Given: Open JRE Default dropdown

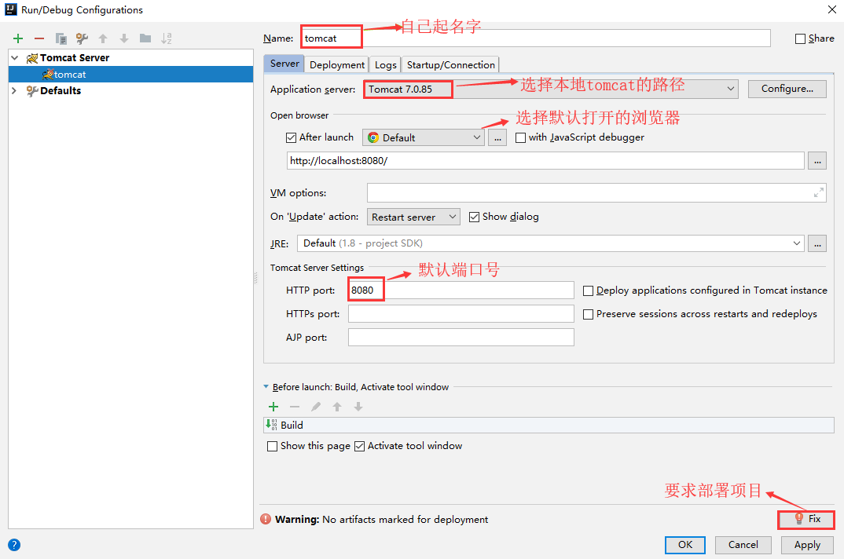Looking at the screenshot, I should 551,243.
